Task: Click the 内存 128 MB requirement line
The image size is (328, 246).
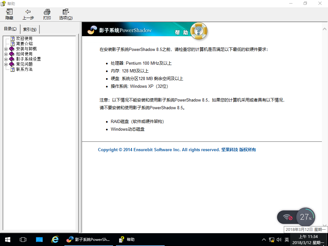Action: (x=130, y=71)
